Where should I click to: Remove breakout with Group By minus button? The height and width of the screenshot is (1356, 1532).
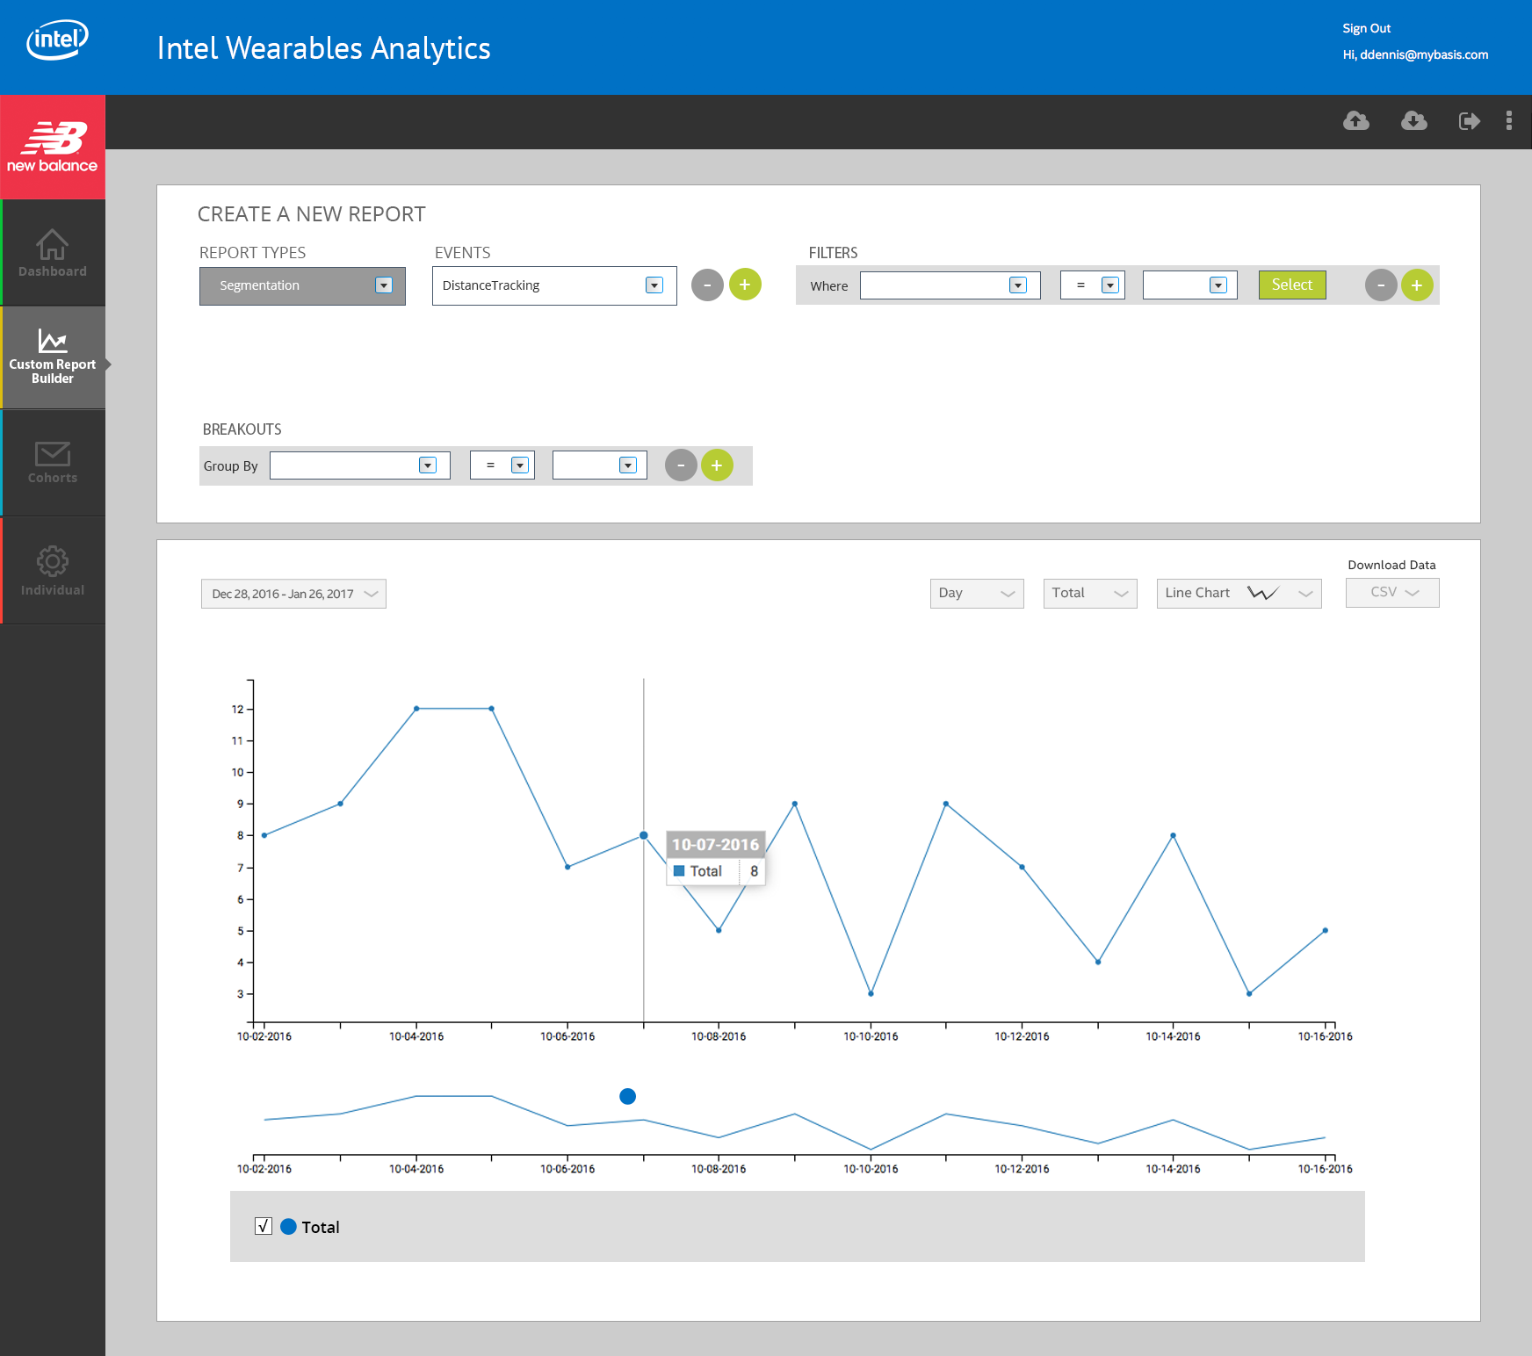[x=681, y=465]
